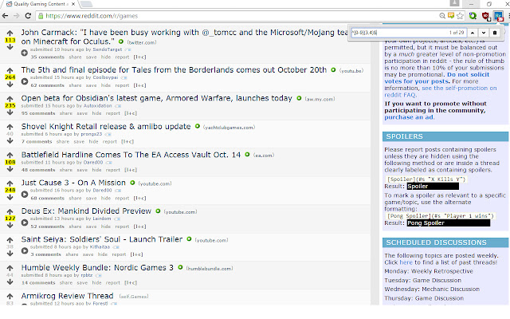
Task: Jump to next regex search match
Action: 484,33
